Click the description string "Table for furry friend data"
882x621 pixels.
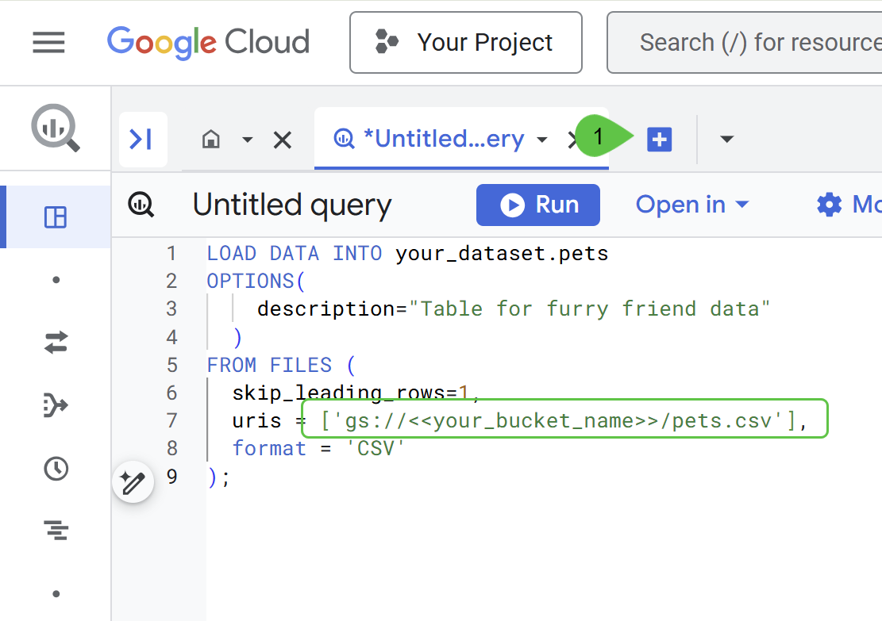click(x=590, y=309)
